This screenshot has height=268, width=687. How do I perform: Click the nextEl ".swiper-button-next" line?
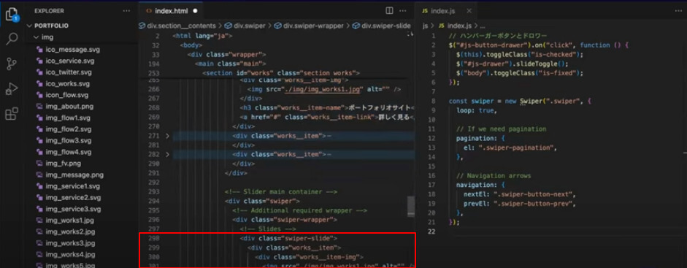519,194
